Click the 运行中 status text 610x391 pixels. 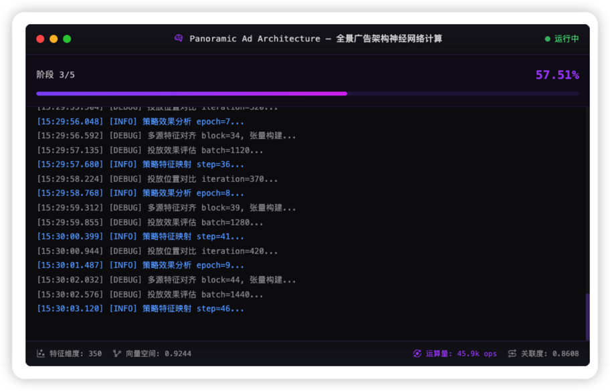pyautogui.click(x=567, y=39)
